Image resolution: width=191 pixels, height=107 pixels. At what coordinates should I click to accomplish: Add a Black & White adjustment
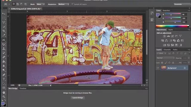pyautogui.click(x=170, y=40)
